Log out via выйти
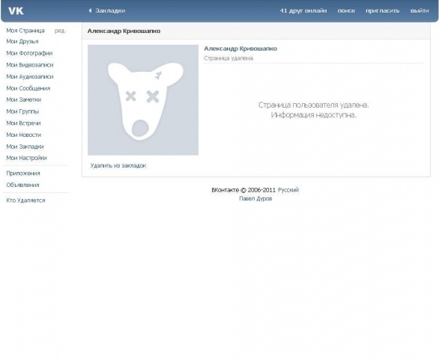 click(x=420, y=10)
